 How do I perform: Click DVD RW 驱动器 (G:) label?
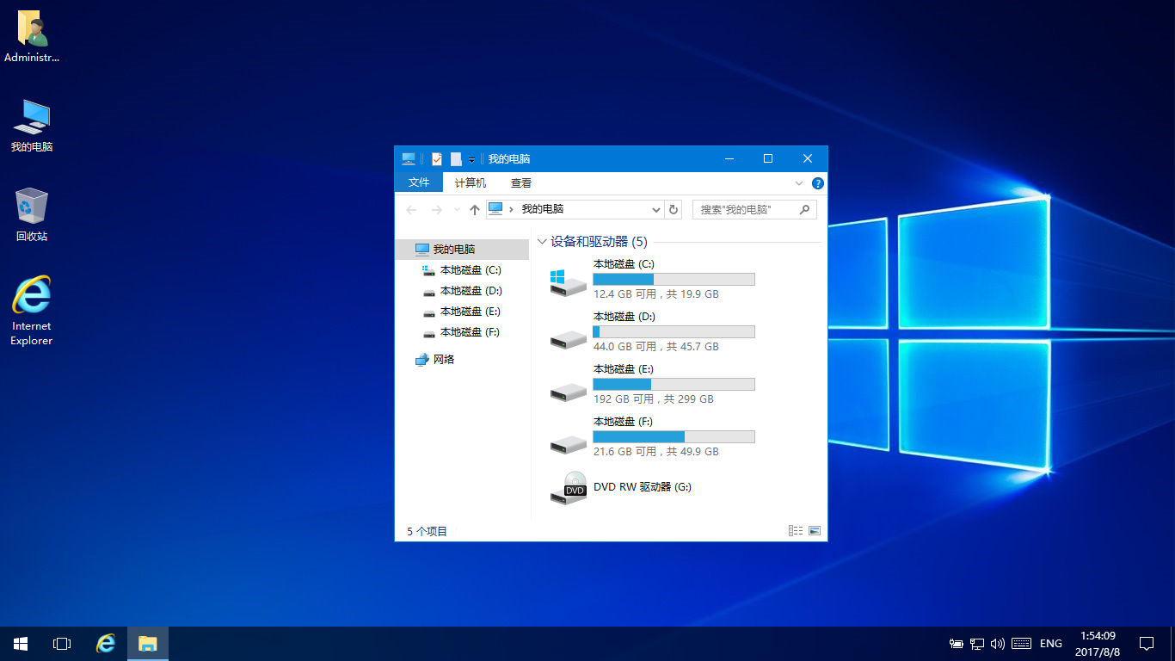point(642,487)
